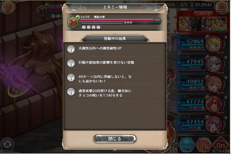Open the Menu icon at top right

[x=222, y=7]
